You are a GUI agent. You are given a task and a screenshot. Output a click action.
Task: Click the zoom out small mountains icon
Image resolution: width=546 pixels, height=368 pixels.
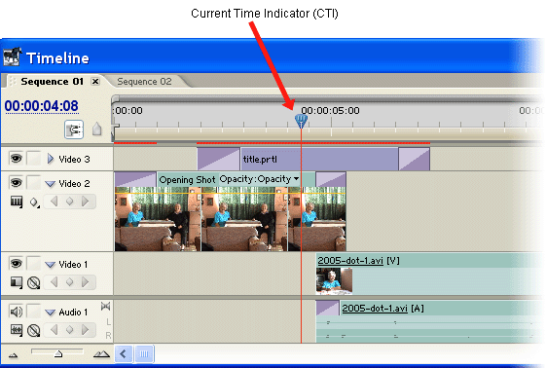click(x=14, y=355)
